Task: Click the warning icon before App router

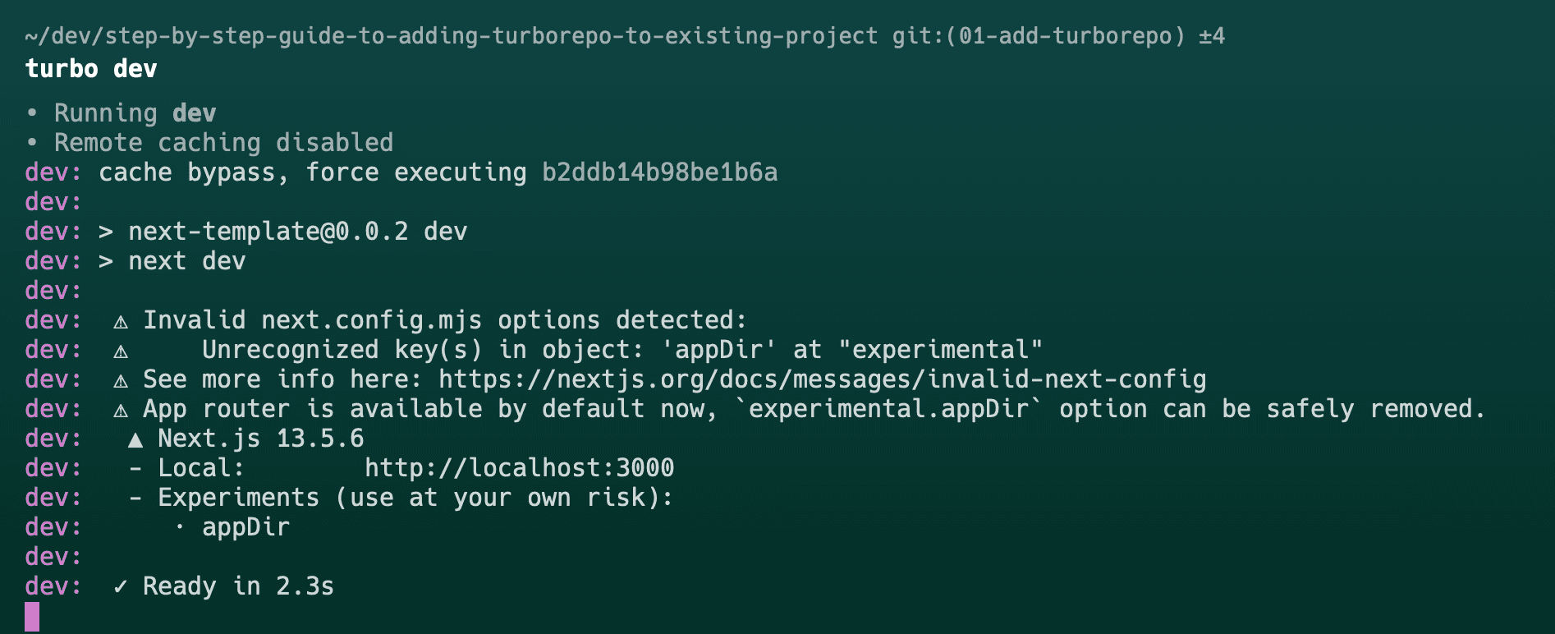Action: (121, 411)
